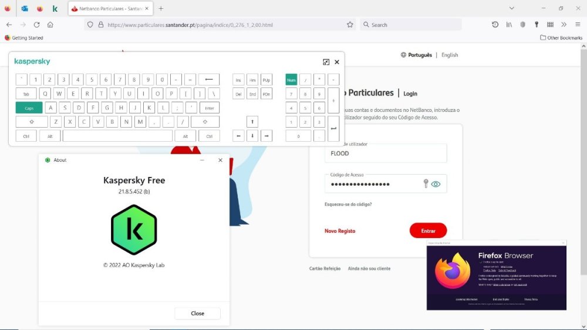
Task: Switch site language to English
Action: [x=450, y=55]
